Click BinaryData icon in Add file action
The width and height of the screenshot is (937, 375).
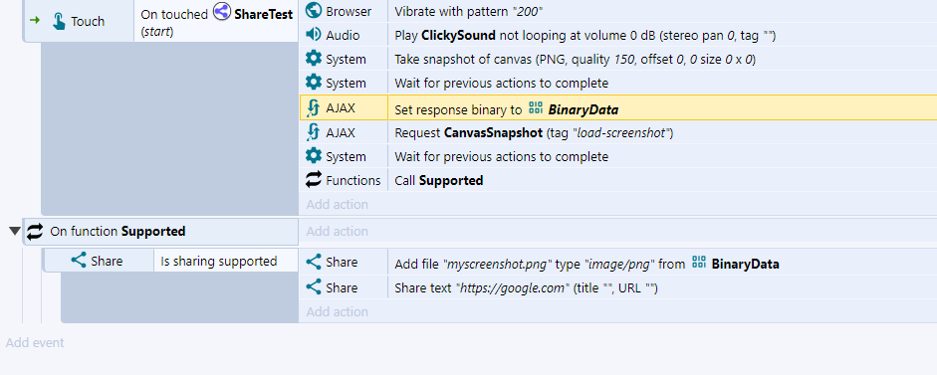[x=699, y=263]
